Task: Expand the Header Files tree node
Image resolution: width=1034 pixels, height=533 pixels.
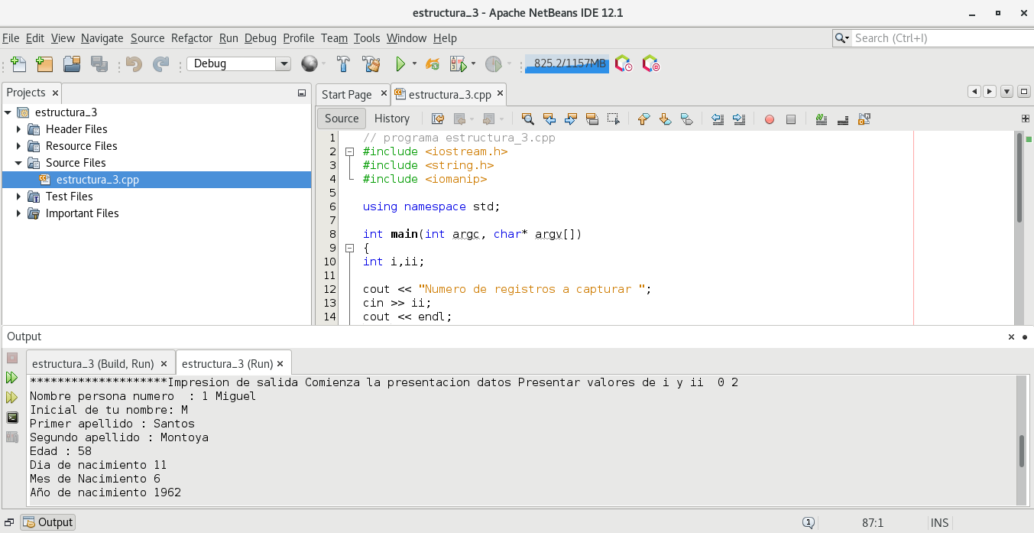Action: coord(18,129)
